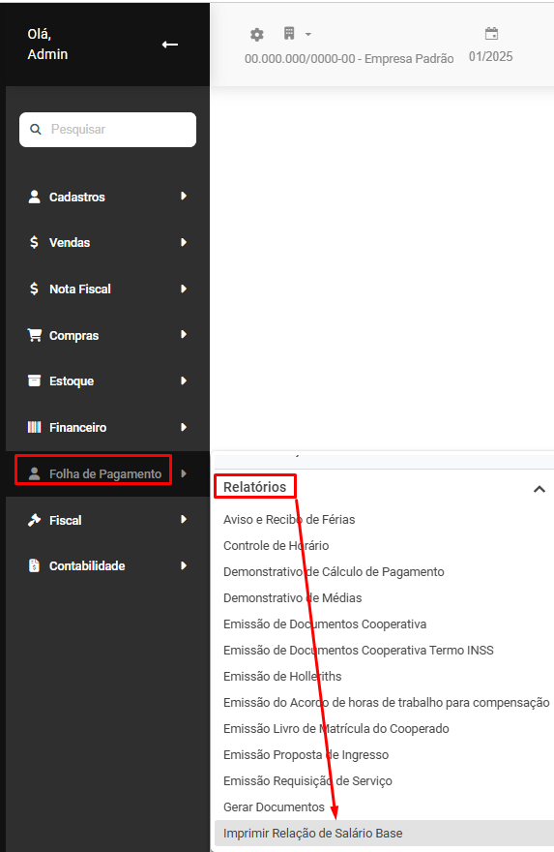Image resolution: width=554 pixels, height=852 pixels.
Task: Click the Fiscal gavel icon
Action: pyautogui.click(x=34, y=520)
